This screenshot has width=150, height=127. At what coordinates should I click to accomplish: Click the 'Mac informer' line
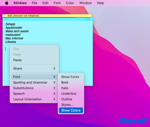pyautogui.click(x=14, y=38)
